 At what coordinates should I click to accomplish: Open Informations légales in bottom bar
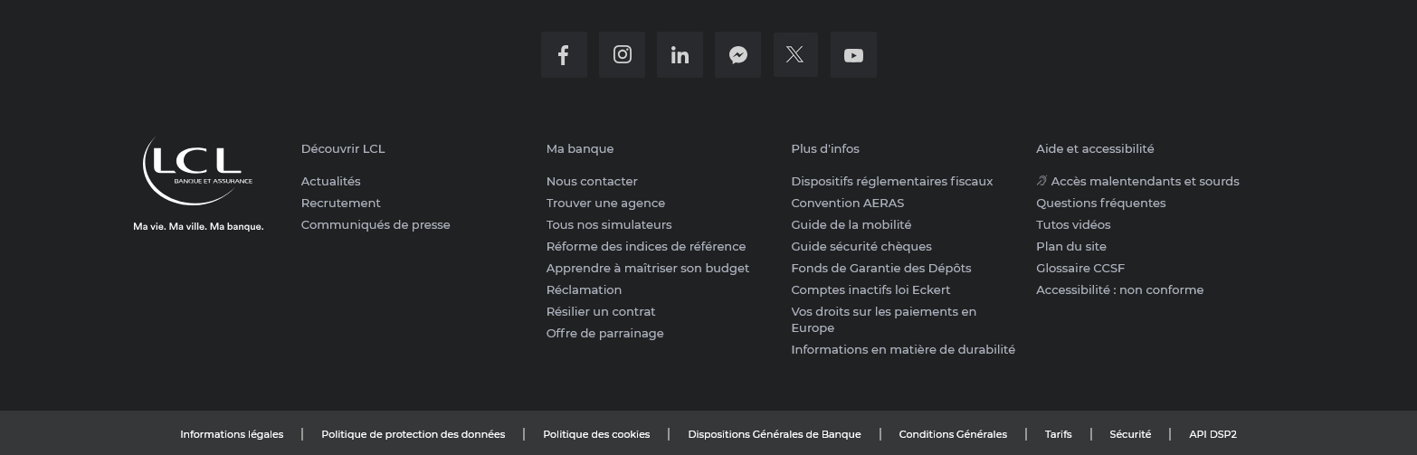(232, 434)
